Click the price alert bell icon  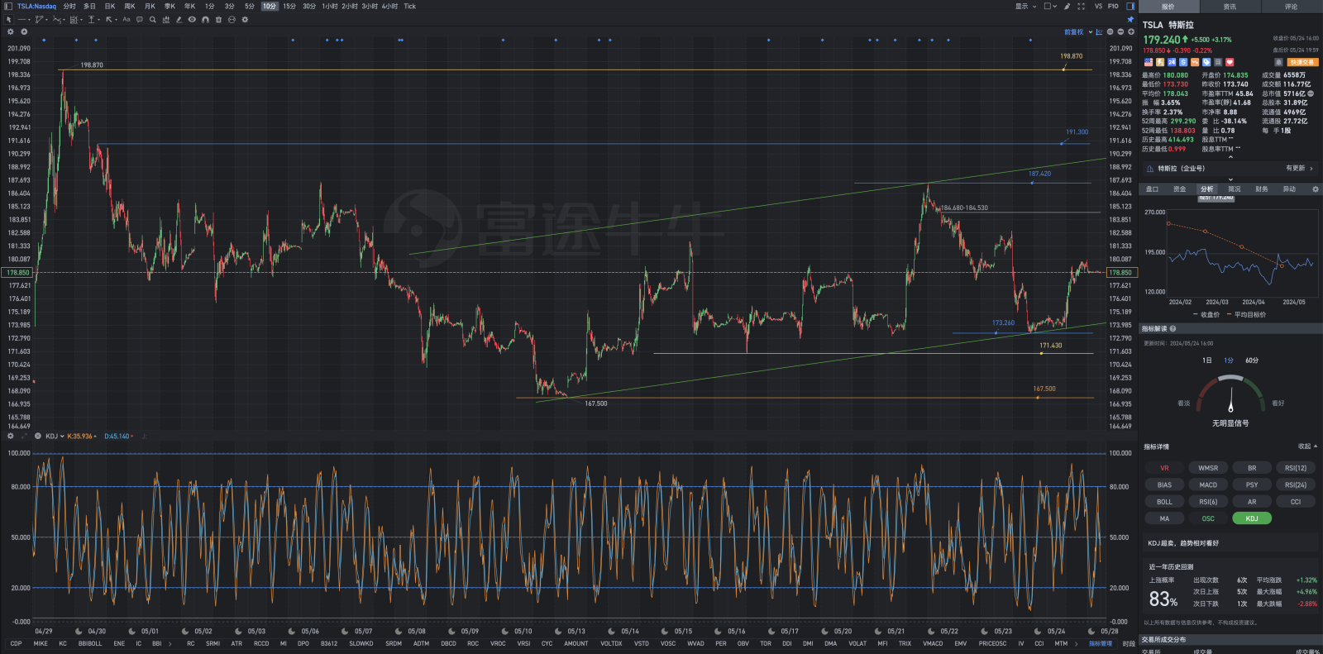(x=1278, y=62)
